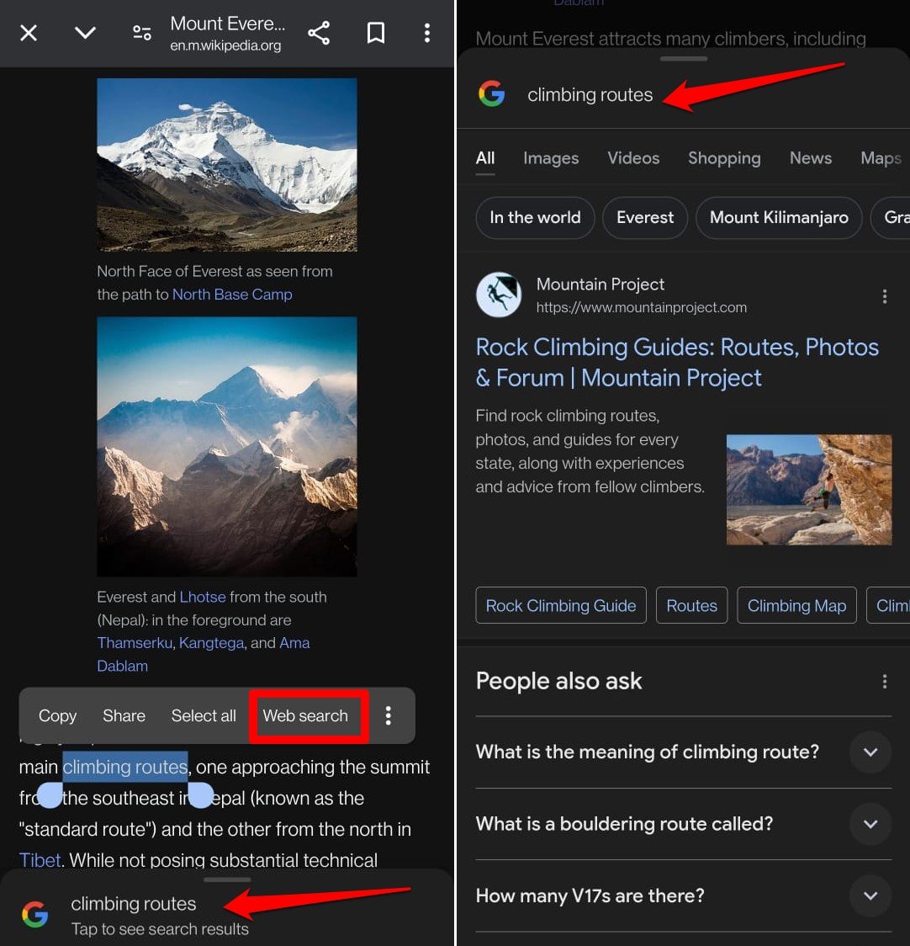Follow the Lhotse link
Screen dimensions: 910x946
point(203,597)
